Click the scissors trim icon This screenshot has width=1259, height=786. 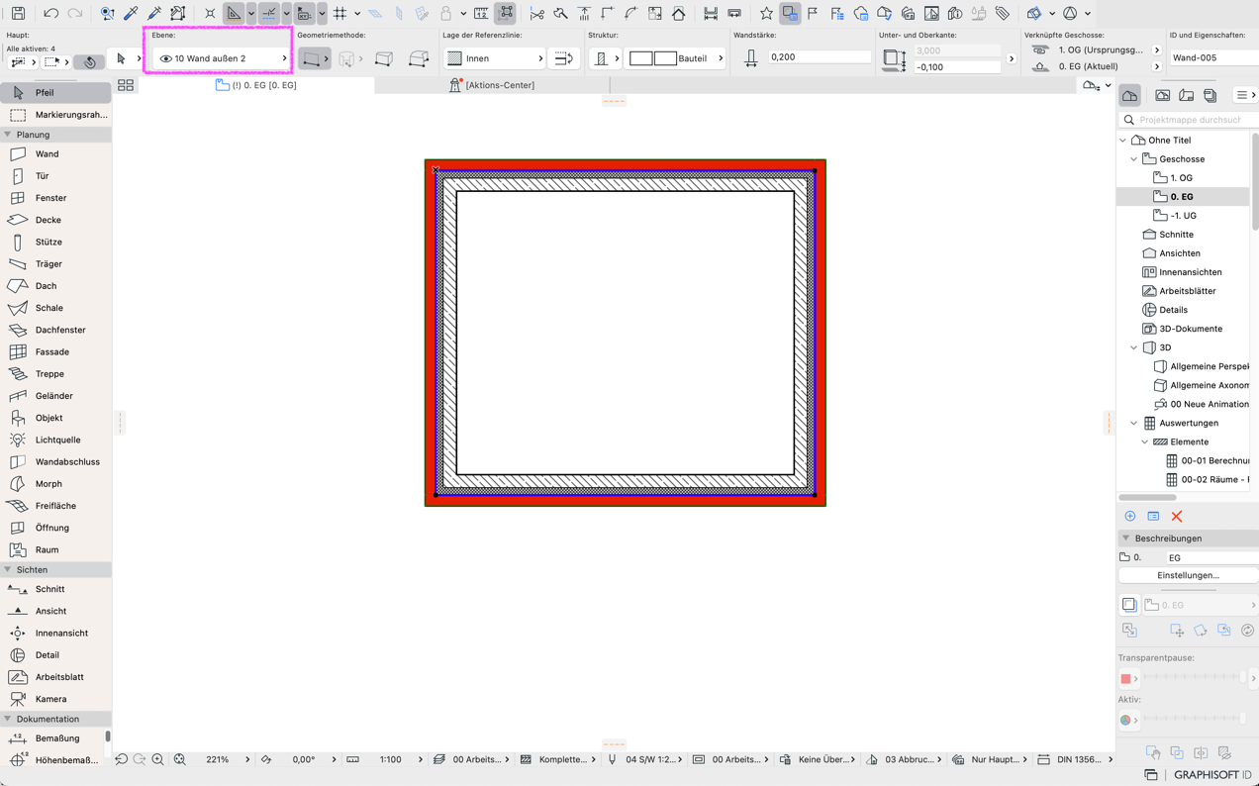point(536,14)
